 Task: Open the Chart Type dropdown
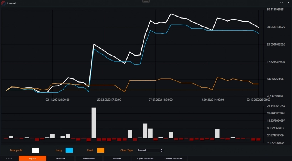point(149,150)
